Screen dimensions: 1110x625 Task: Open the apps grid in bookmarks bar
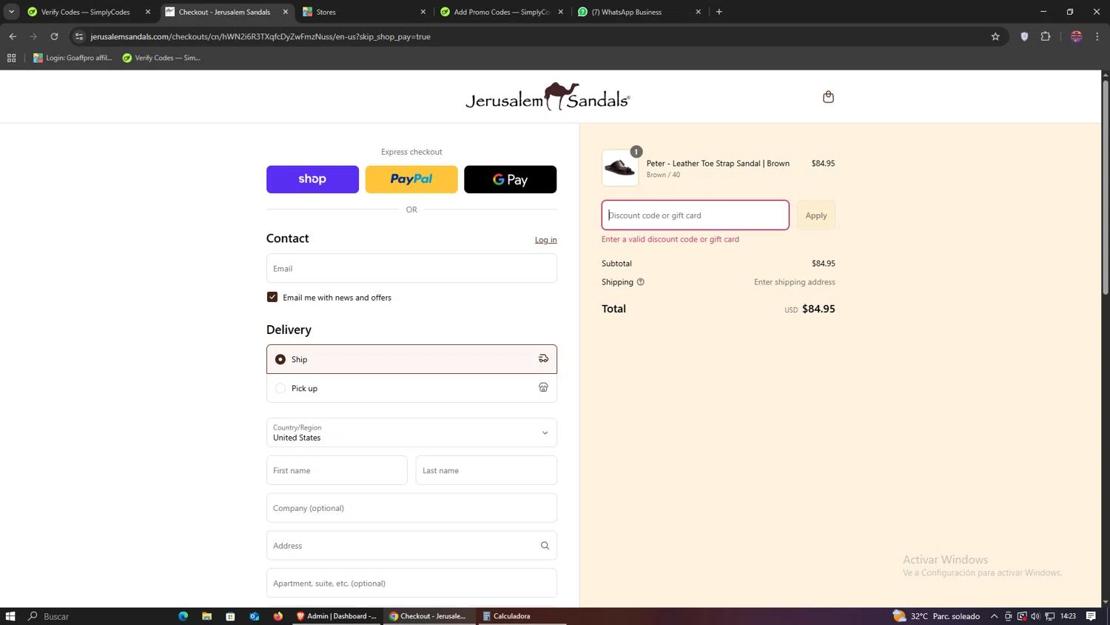(11, 58)
